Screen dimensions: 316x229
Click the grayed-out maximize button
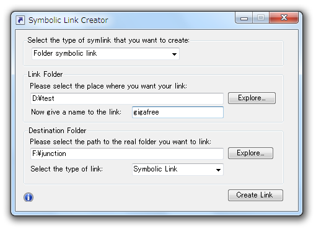[261, 18]
